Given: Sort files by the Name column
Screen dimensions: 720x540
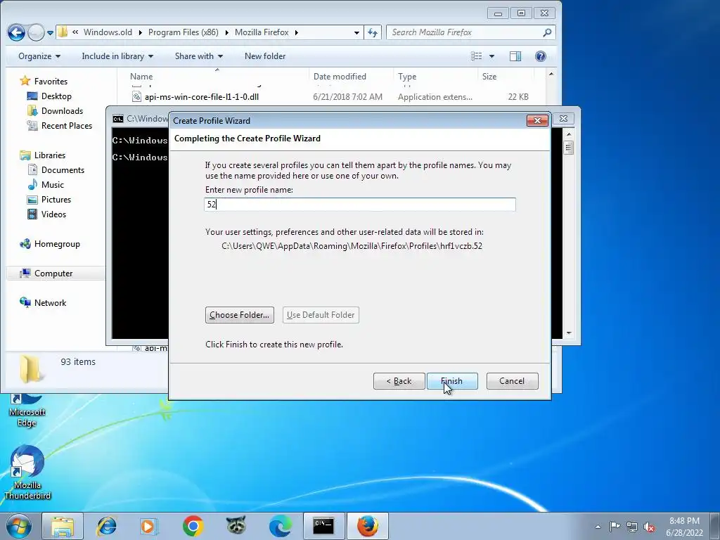Looking at the screenshot, I should 216,77.
